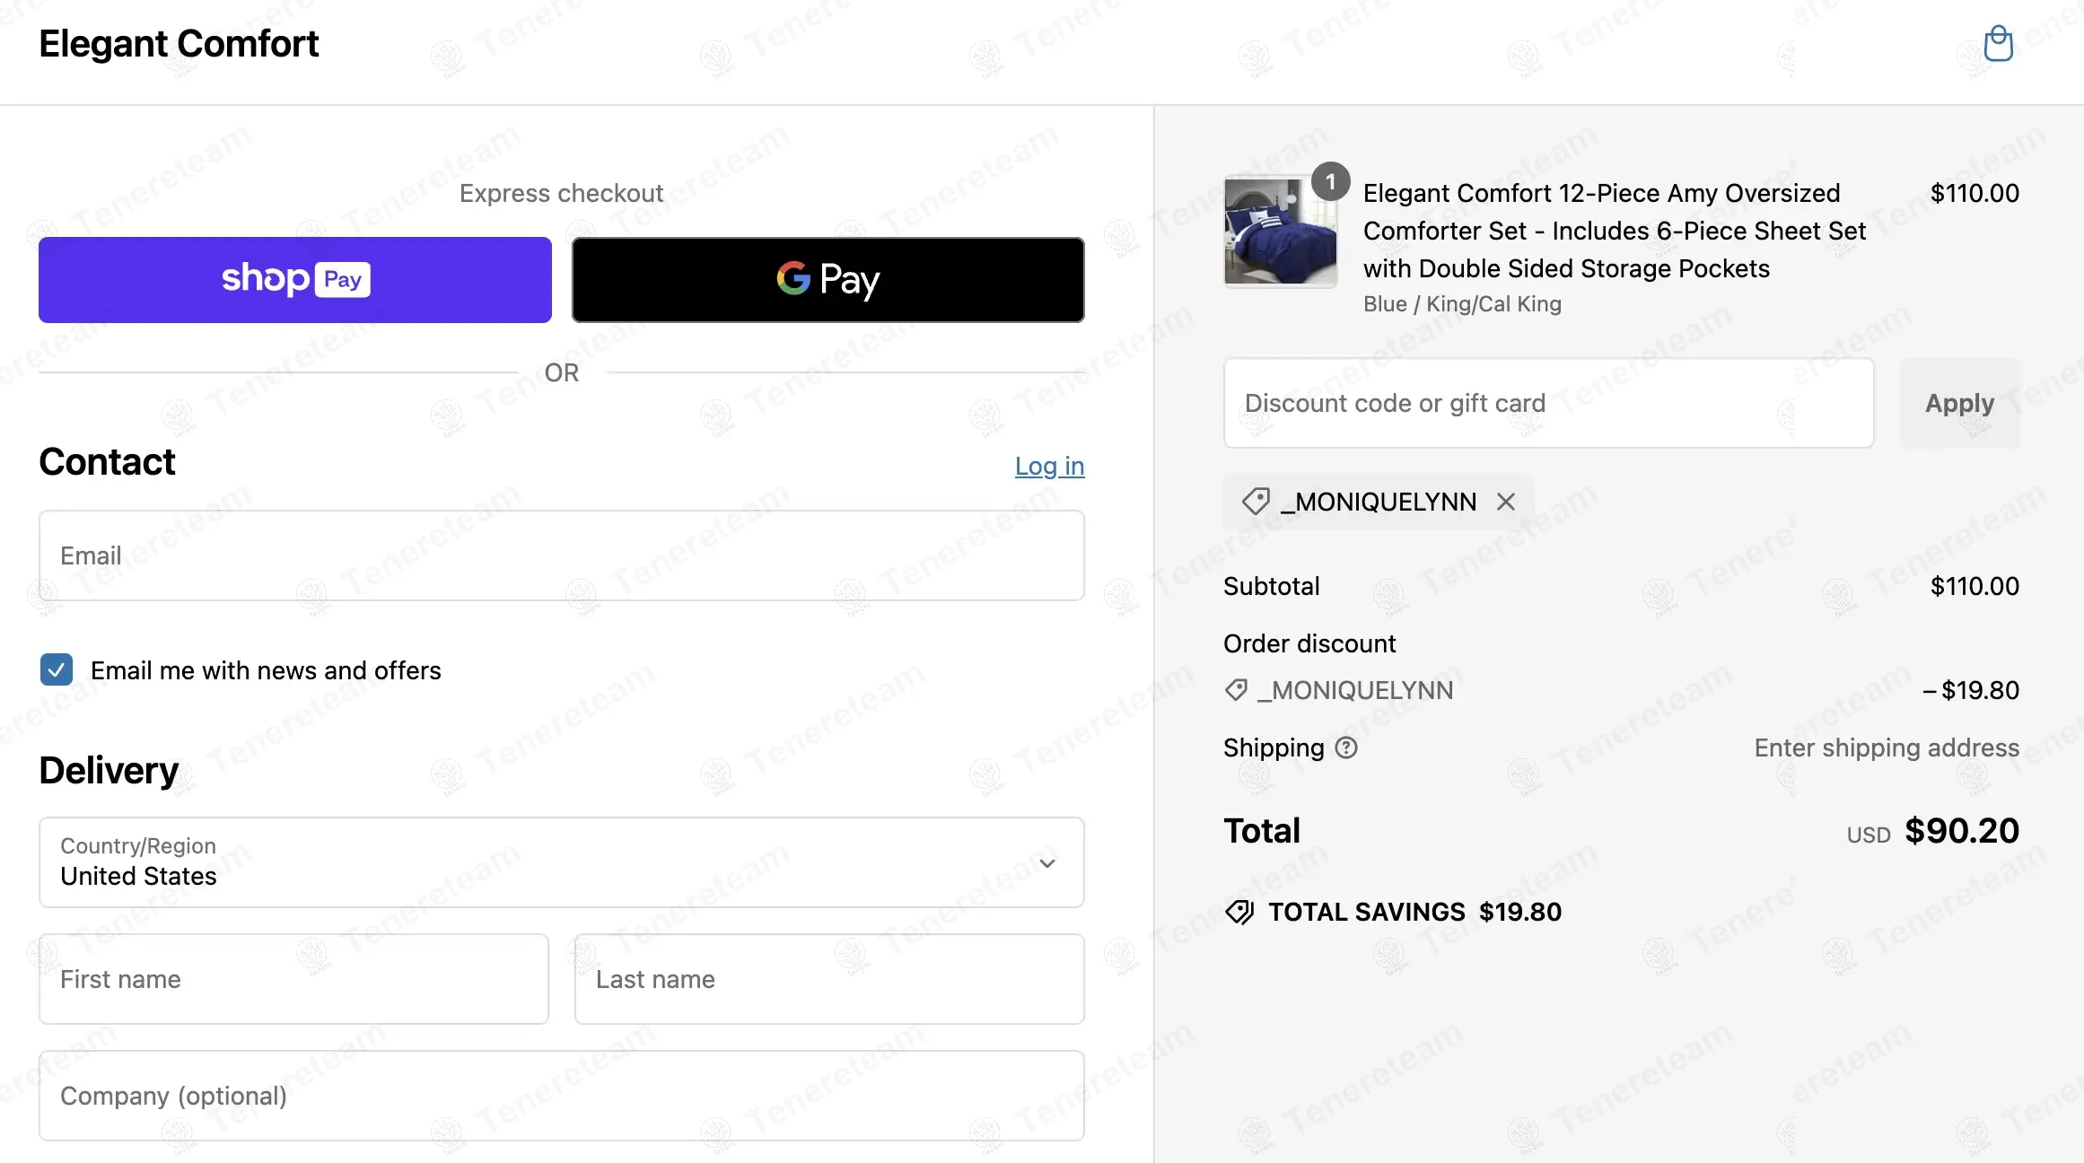
Task: Click the Apply discount button
Action: coord(1959,403)
